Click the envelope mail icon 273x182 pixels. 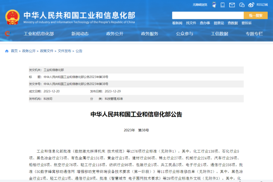(x=232, y=5)
